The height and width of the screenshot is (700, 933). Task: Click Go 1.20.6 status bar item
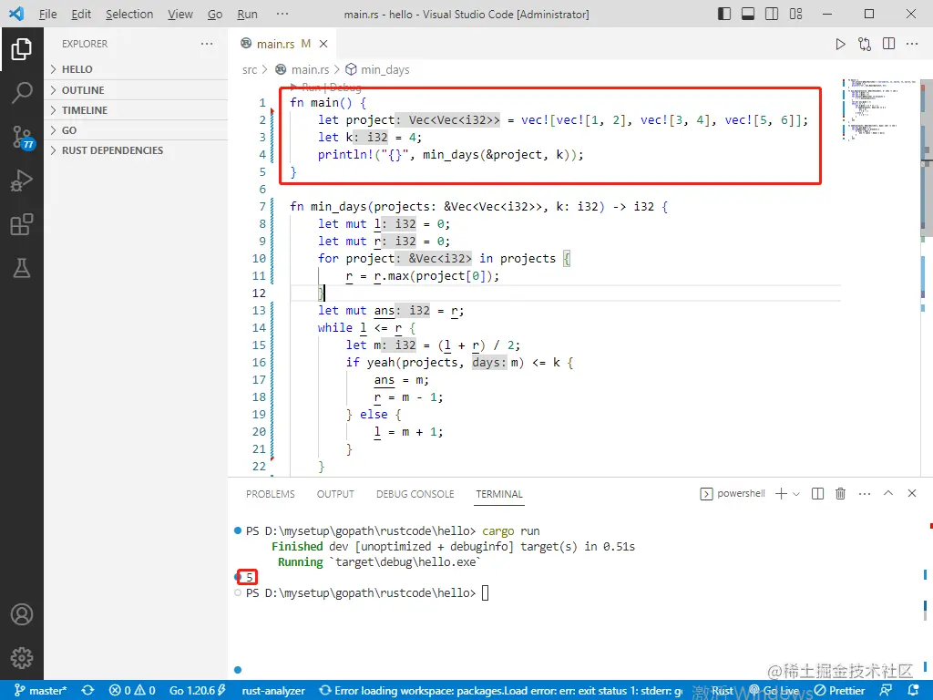(198, 691)
